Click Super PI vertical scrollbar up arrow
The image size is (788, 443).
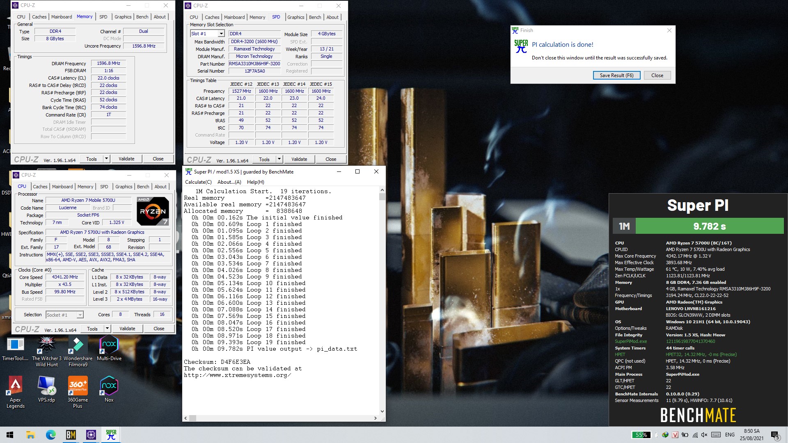coord(382,190)
